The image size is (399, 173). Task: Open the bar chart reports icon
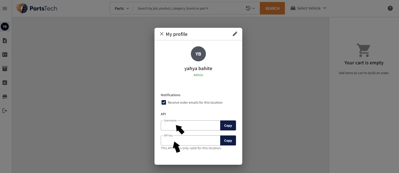click(5, 83)
